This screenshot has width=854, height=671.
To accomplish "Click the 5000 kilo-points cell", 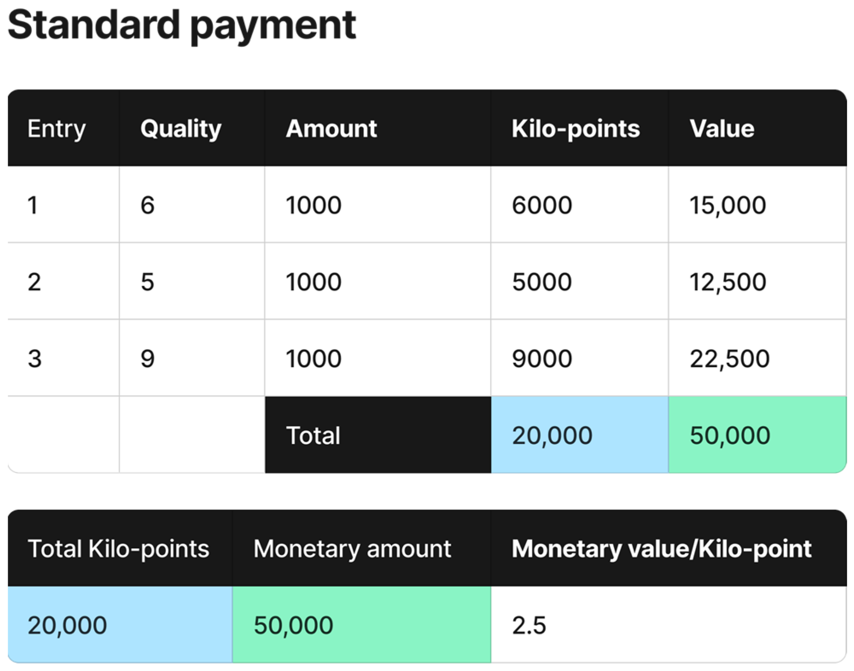I will pyautogui.click(x=542, y=282).
